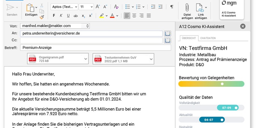The image size is (256, 128).
Task: Click the Industrie: Metallbau text
Action: point(197,54)
